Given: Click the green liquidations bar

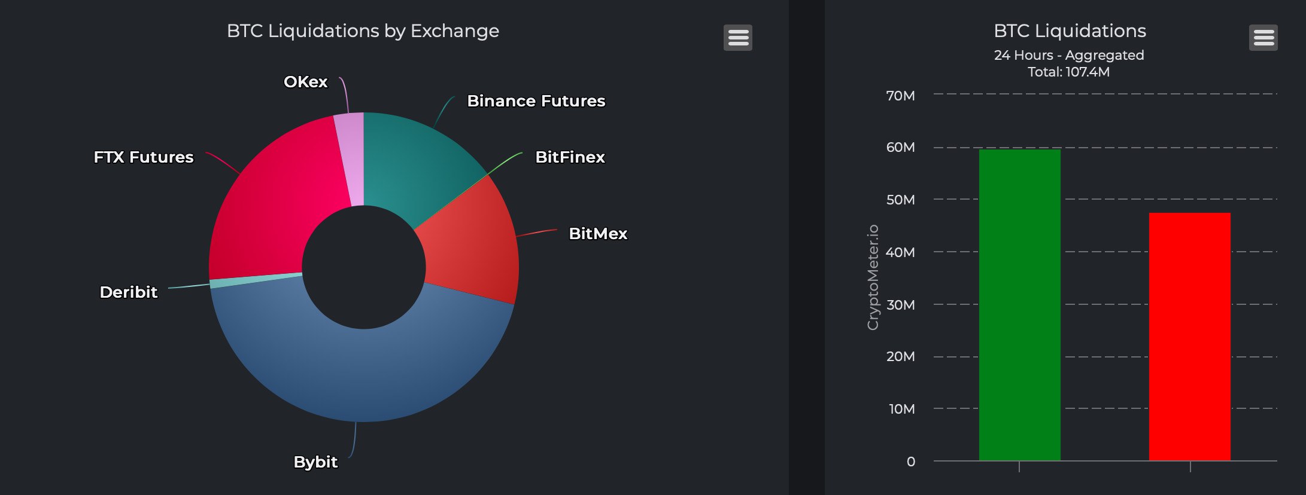Looking at the screenshot, I should click(1020, 305).
